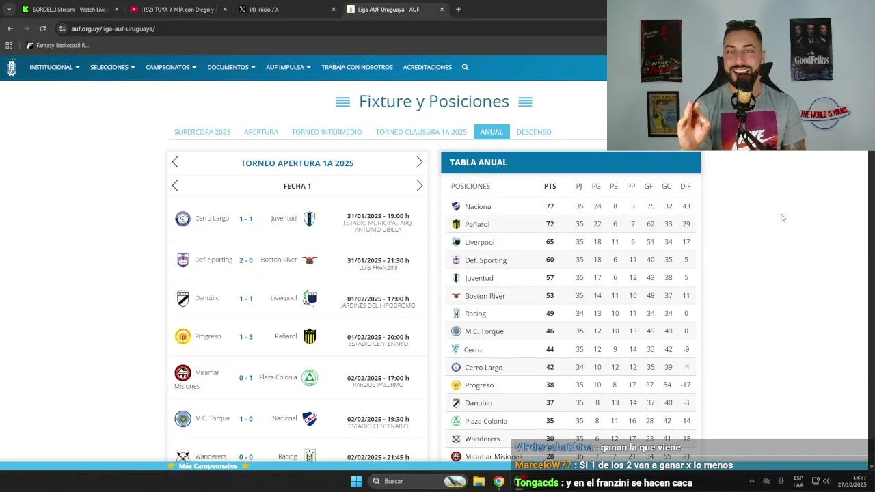Click the Boston River crest in fixture

pyautogui.click(x=310, y=260)
